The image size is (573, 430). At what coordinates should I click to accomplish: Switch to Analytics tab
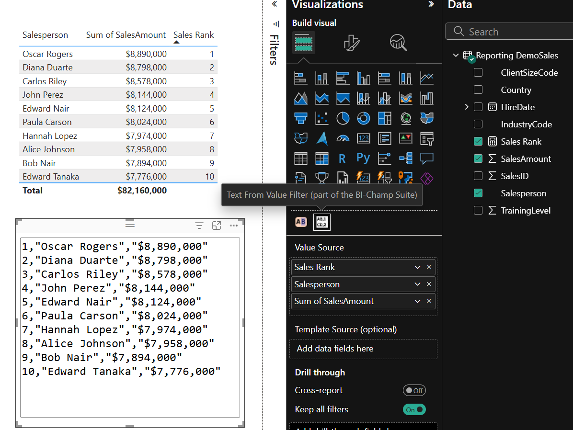398,43
